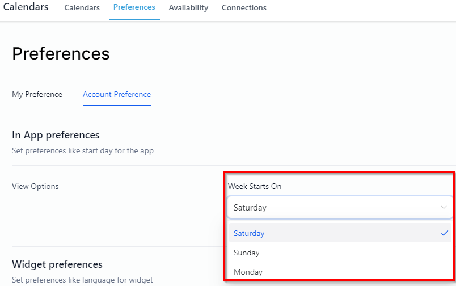Click the Week Starts On label
456x286 pixels.
(x=255, y=186)
